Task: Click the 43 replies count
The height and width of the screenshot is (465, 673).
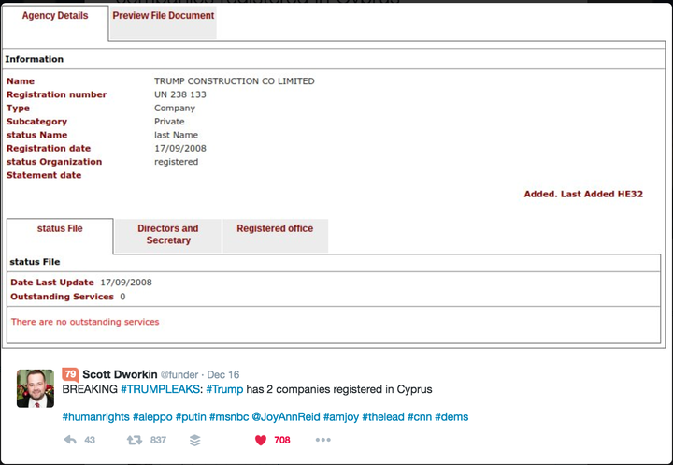Action: pos(90,440)
